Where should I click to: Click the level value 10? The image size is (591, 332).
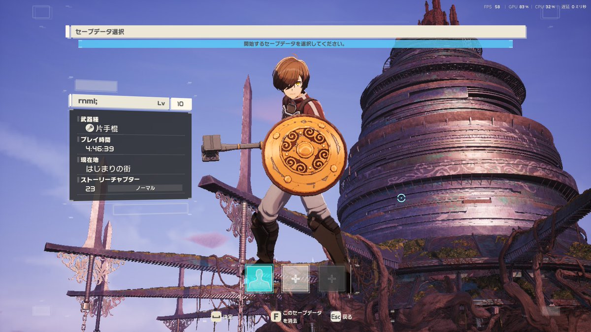(181, 104)
